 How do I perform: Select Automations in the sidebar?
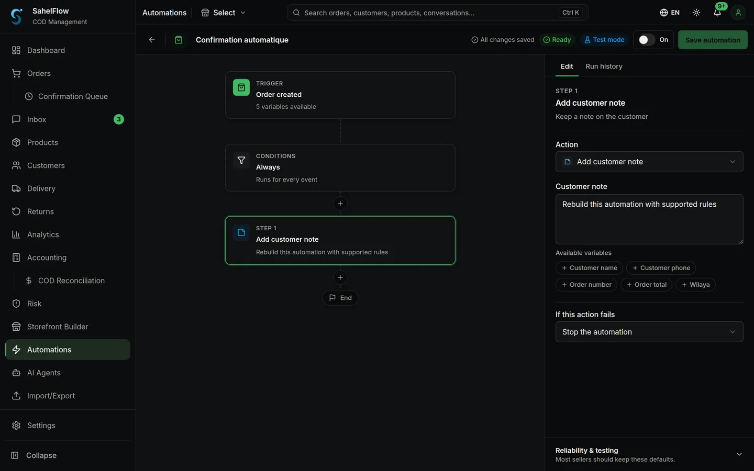click(x=68, y=350)
